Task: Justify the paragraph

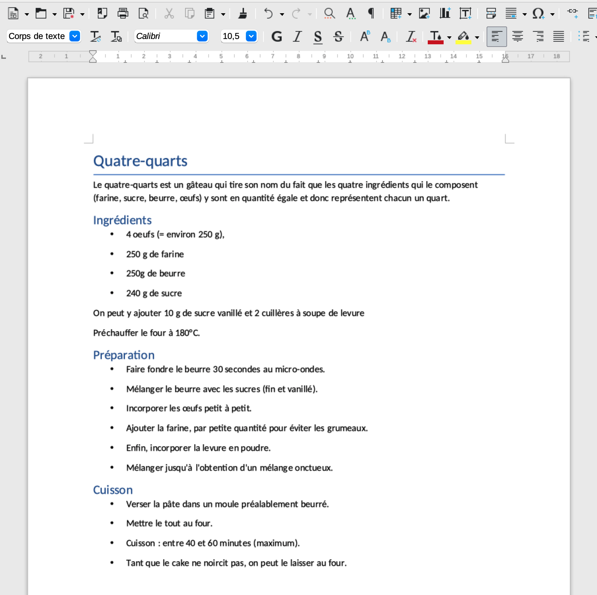Action: (x=559, y=36)
